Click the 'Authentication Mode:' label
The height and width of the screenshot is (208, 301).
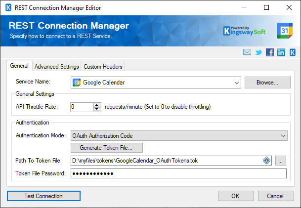41,135
